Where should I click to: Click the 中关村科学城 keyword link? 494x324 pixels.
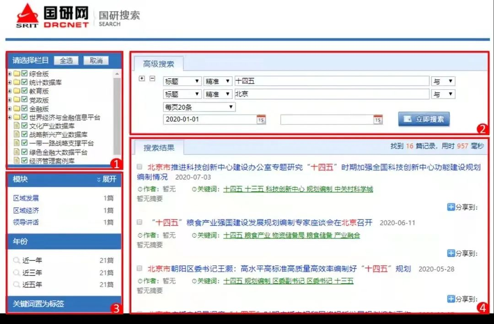pyautogui.click(x=354, y=189)
